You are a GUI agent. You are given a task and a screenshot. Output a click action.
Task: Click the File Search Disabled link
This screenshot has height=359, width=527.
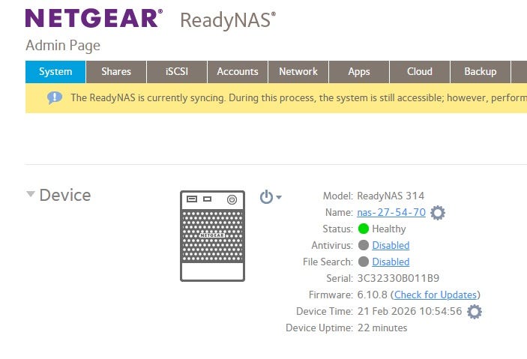click(x=391, y=262)
